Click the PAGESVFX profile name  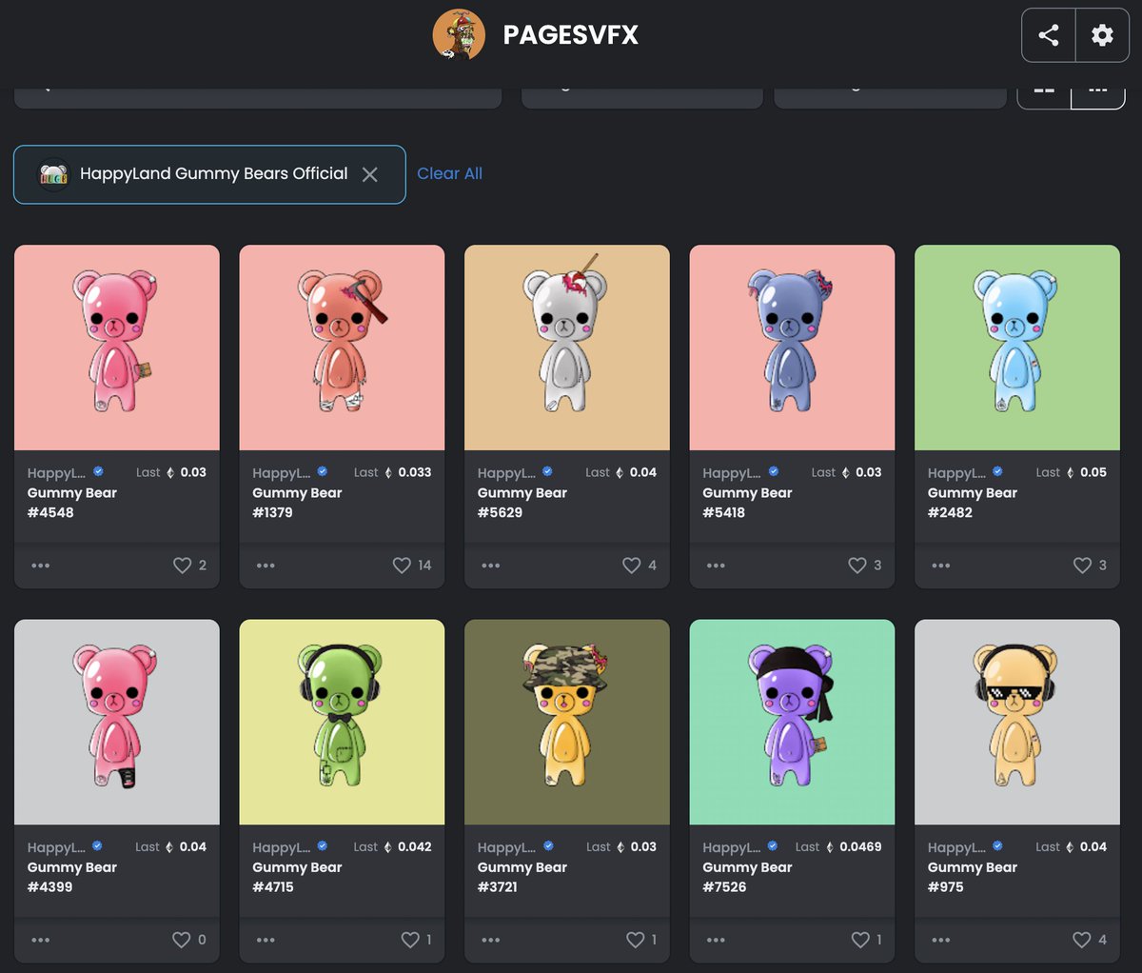[x=571, y=35]
